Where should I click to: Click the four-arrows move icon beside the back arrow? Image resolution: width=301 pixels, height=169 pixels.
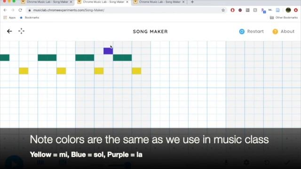pyautogui.click(x=21, y=31)
